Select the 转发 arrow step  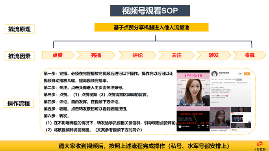click(214, 55)
